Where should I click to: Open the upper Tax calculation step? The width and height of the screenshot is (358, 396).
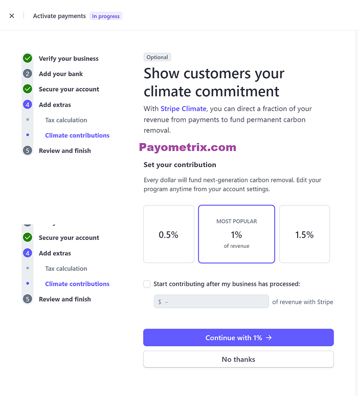(x=66, y=120)
